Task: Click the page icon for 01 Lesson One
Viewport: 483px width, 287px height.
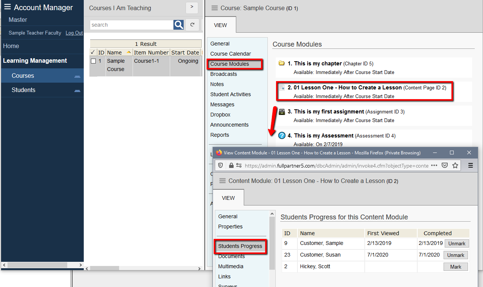Action: pyautogui.click(x=282, y=88)
